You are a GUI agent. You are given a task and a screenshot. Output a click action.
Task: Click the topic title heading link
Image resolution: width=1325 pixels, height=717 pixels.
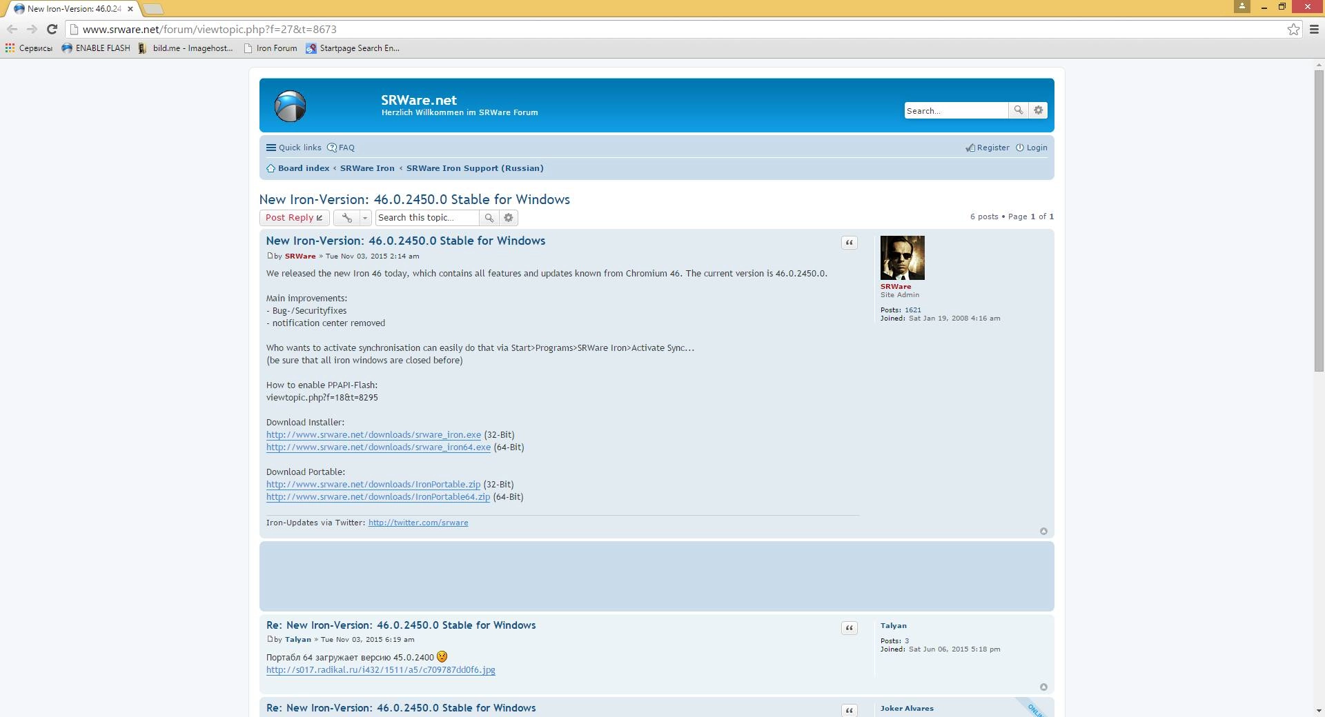415,199
